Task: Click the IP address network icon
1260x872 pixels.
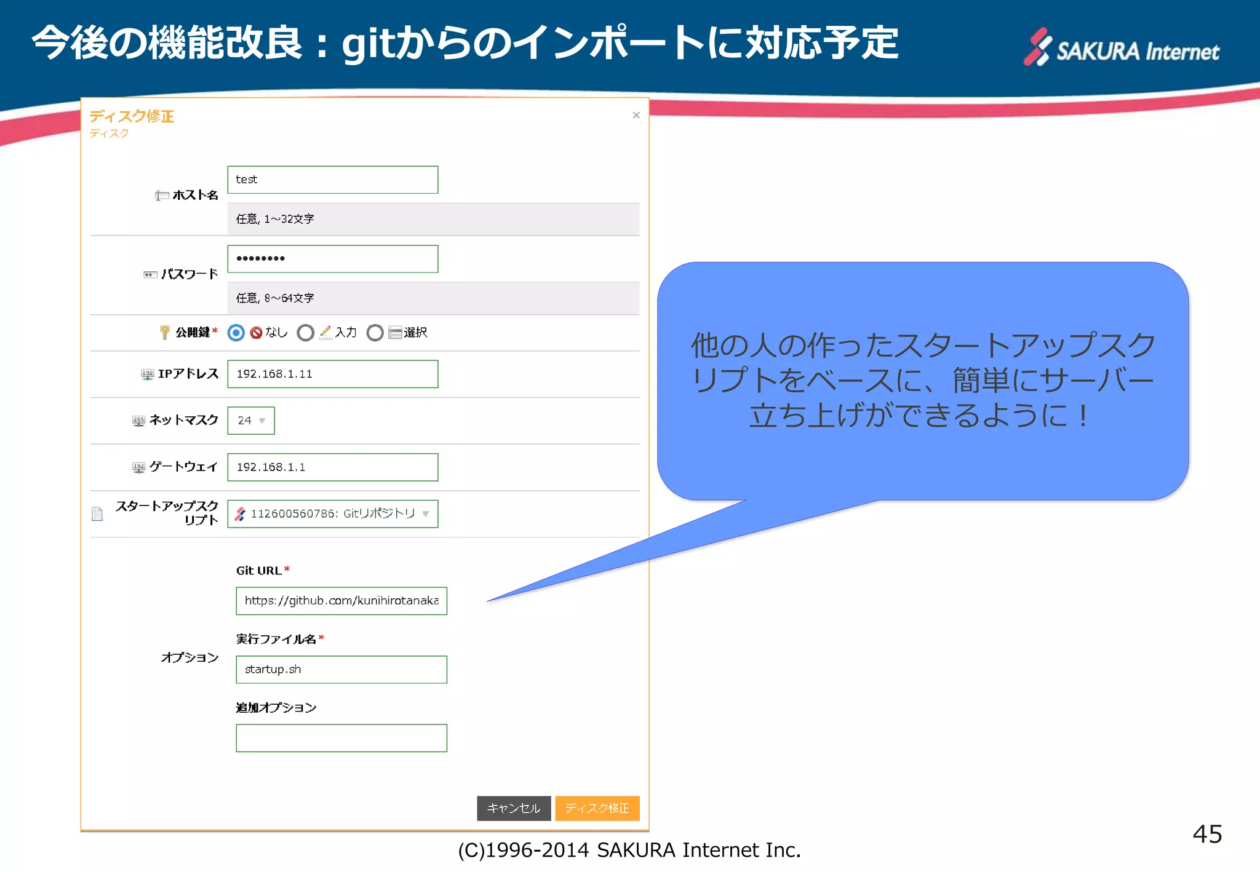Action: [148, 374]
